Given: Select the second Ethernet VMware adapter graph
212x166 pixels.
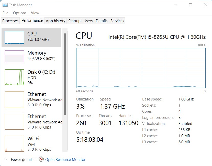Looking at the screenshot, I should 31,122.
